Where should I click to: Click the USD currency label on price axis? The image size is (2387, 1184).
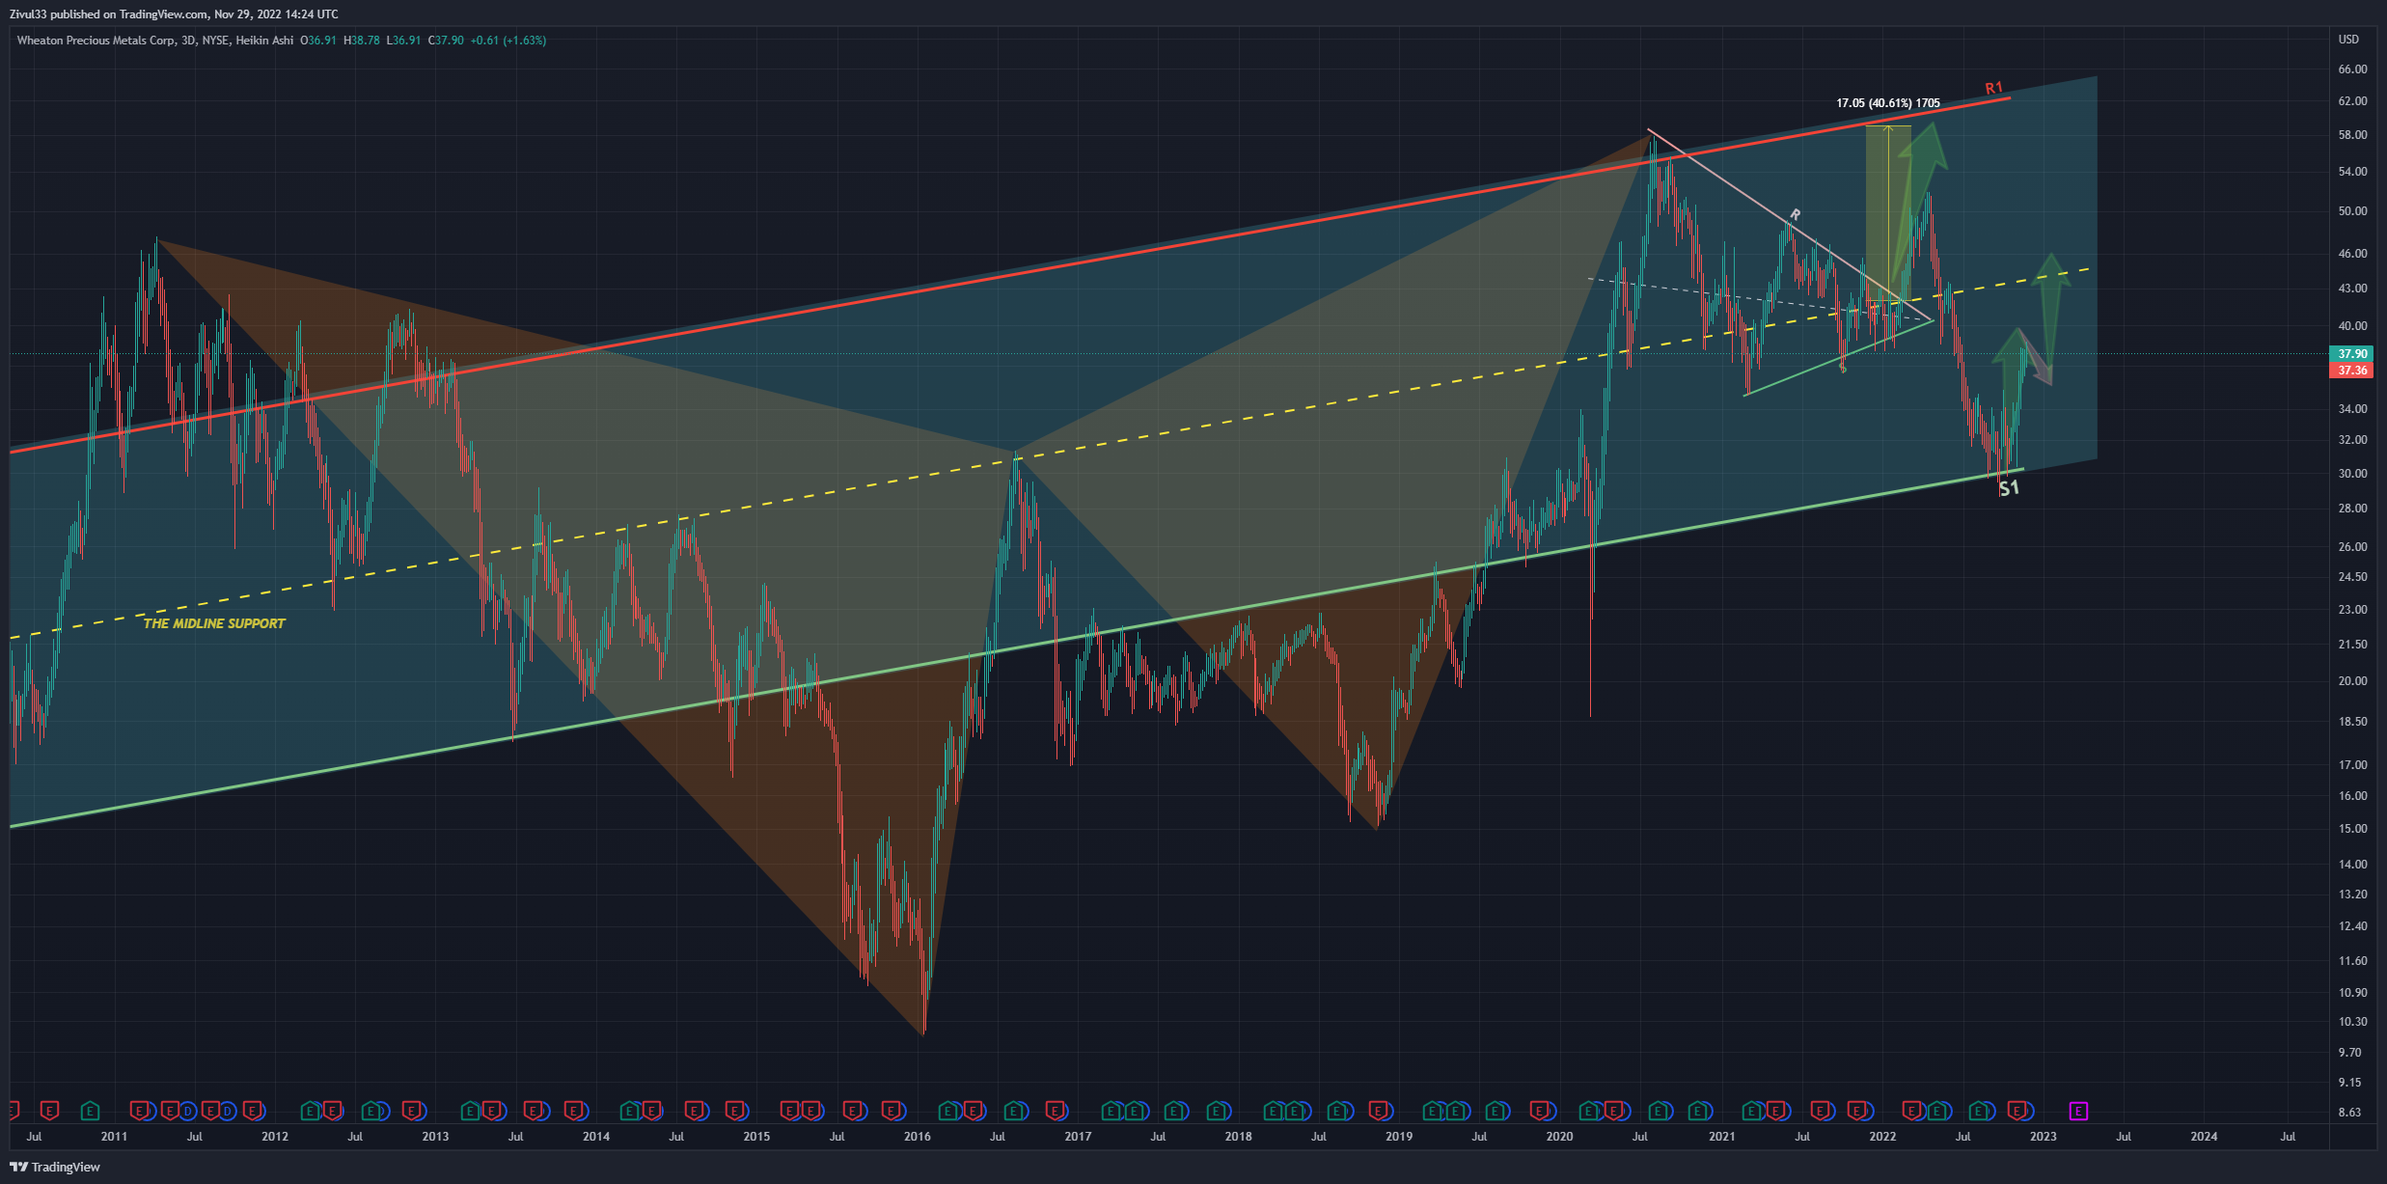2348,40
